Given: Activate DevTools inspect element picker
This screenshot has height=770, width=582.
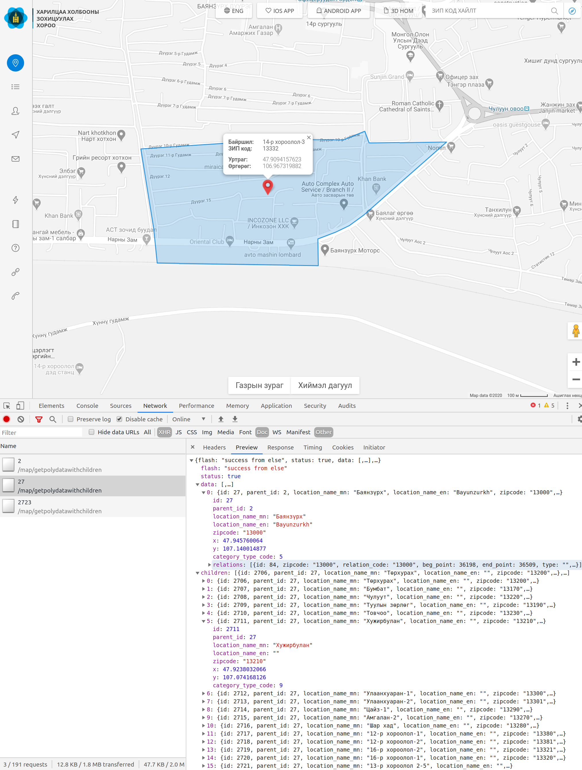Looking at the screenshot, I should 7,406.
